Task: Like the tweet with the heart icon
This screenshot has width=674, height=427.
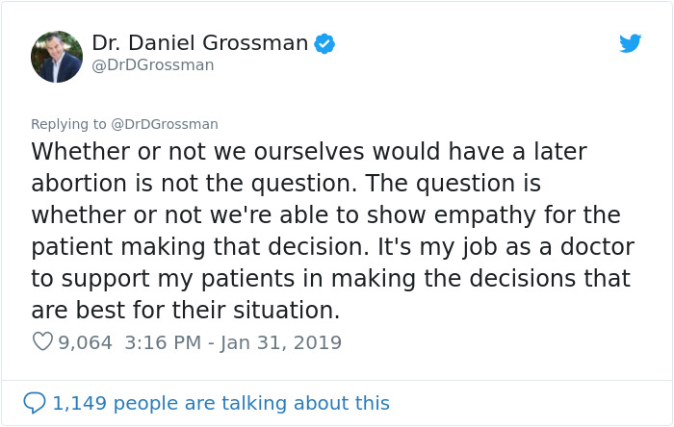Action: (x=41, y=342)
